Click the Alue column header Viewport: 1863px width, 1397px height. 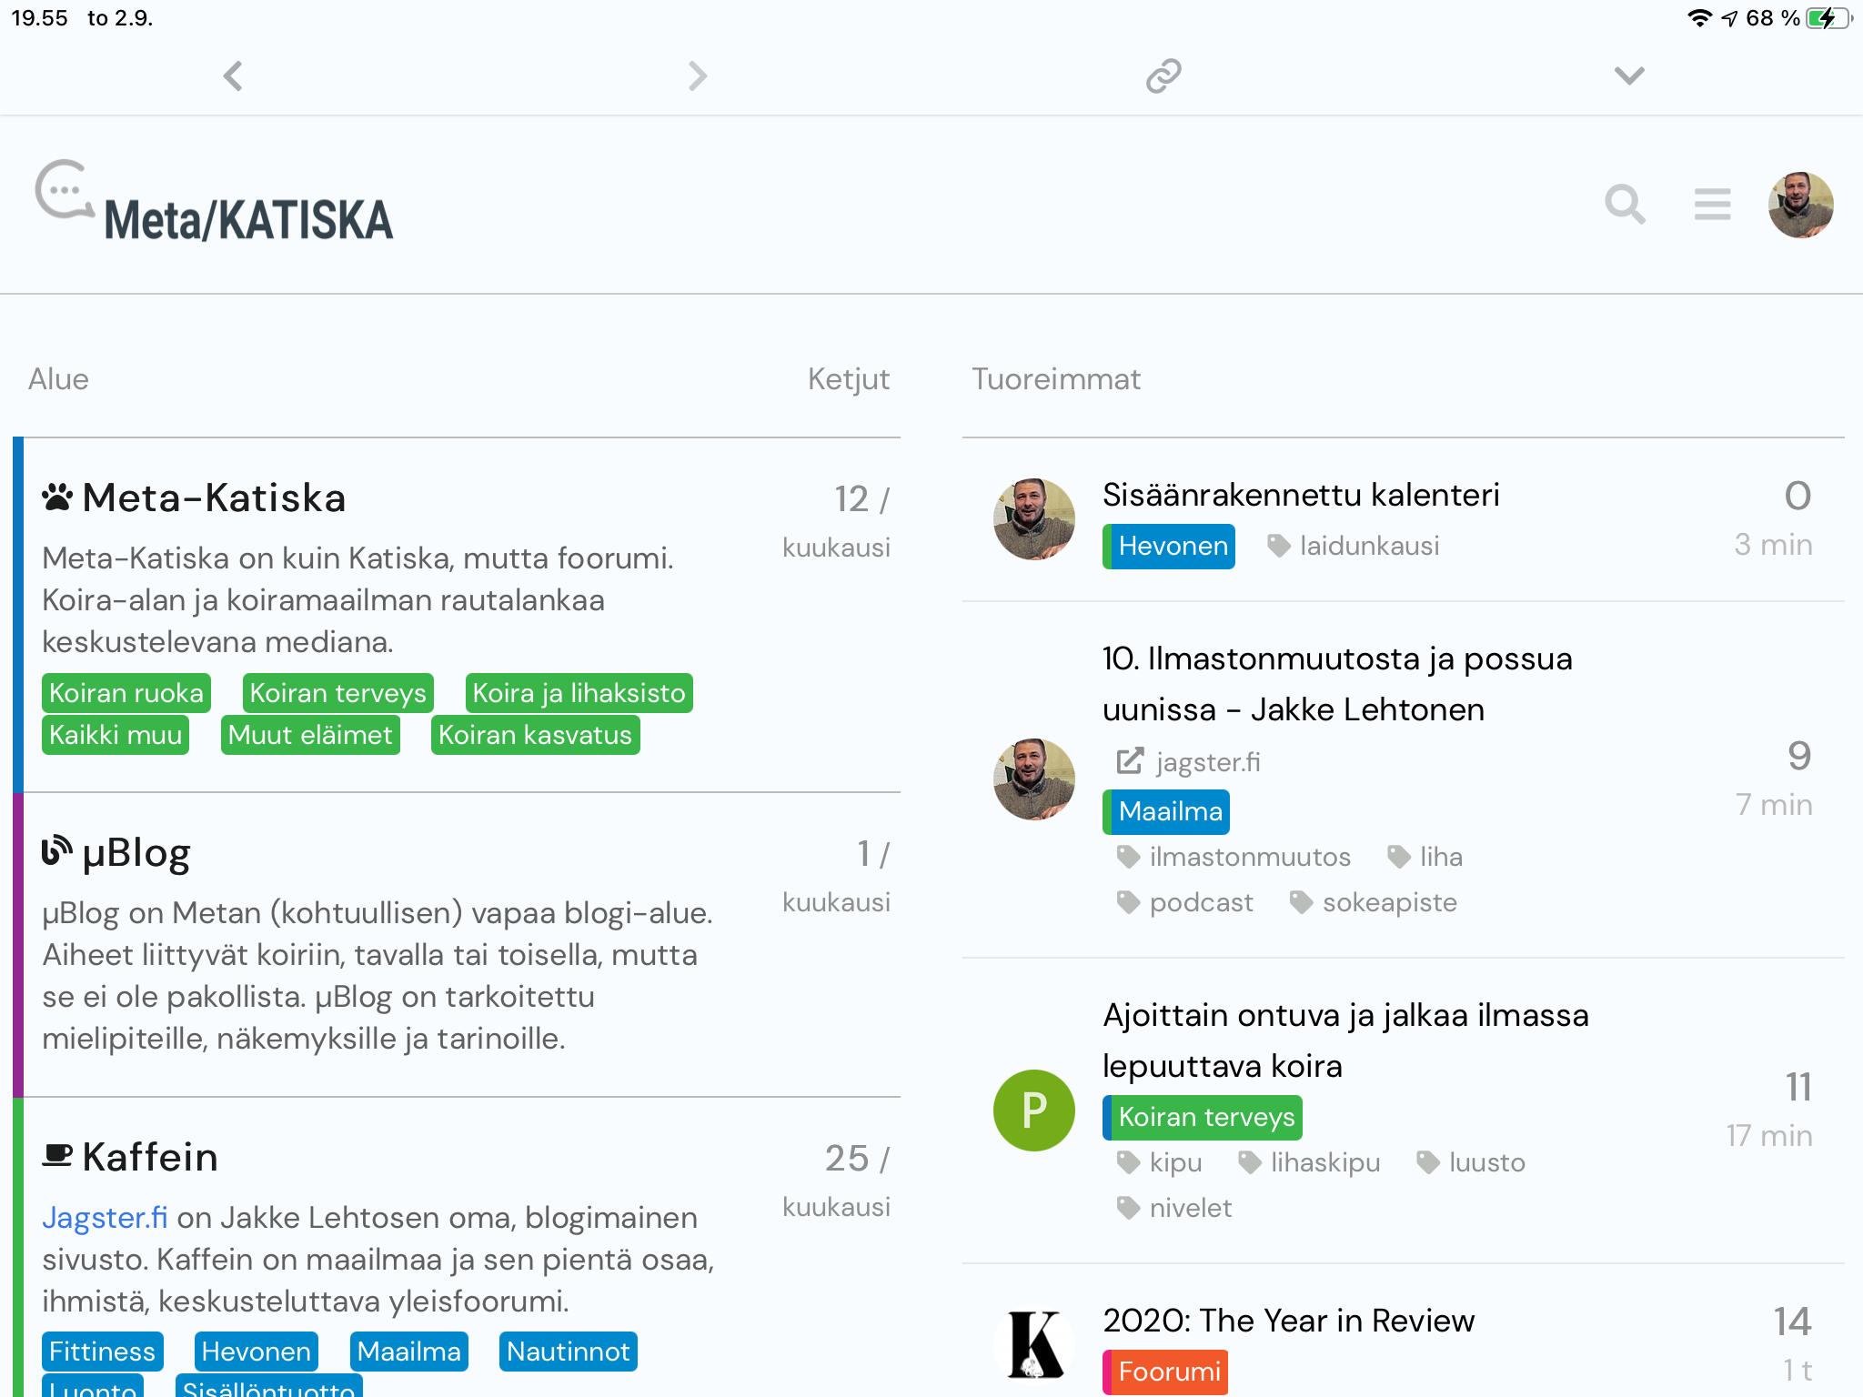pyautogui.click(x=58, y=379)
